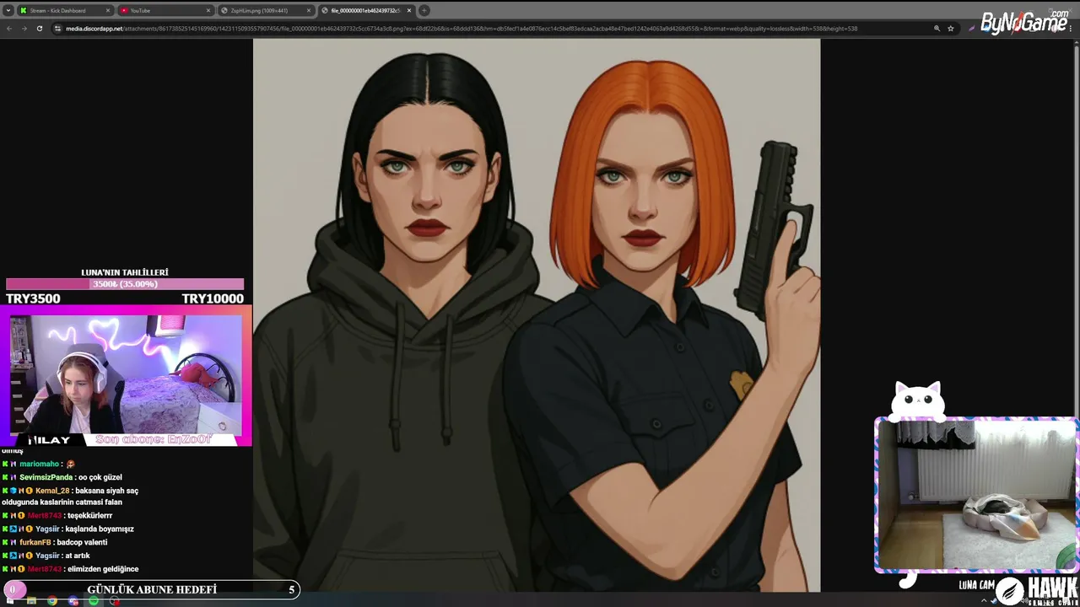The image size is (1080, 607).
Task: Click the 'GÜNLÜK ABUNE HEDEFİ' goal bar
Action: pos(150,589)
